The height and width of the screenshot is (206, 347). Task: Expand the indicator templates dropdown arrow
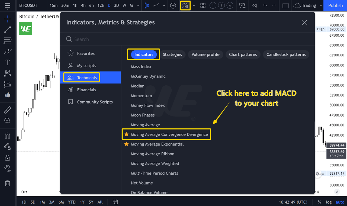[194, 5]
